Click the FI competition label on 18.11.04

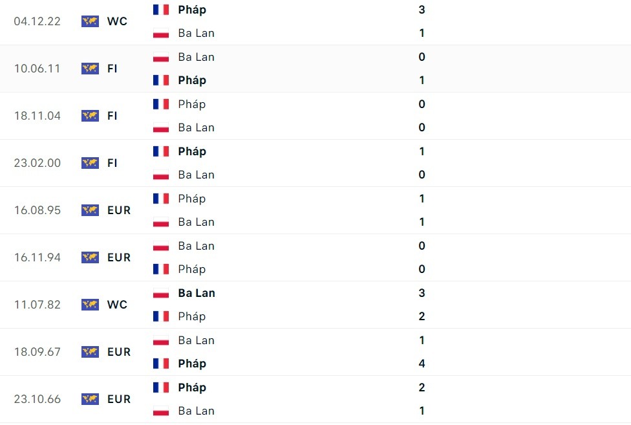tap(112, 116)
